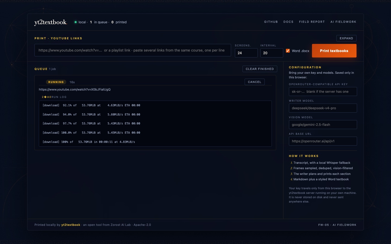Click the RUNNING status badge
391x244 pixels.
coord(56,82)
